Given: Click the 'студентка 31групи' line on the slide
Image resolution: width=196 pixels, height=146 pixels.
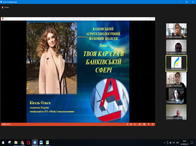Looking at the screenshot, I should [39, 108].
